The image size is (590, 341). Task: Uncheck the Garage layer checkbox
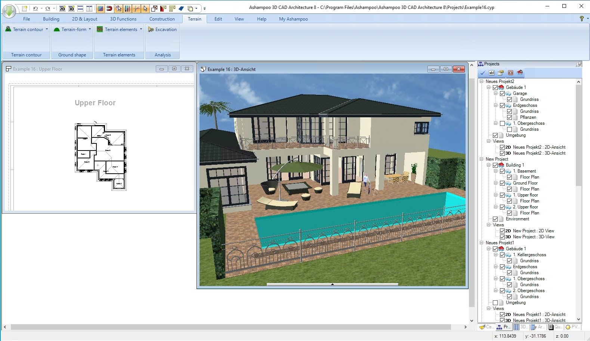tap(502, 93)
